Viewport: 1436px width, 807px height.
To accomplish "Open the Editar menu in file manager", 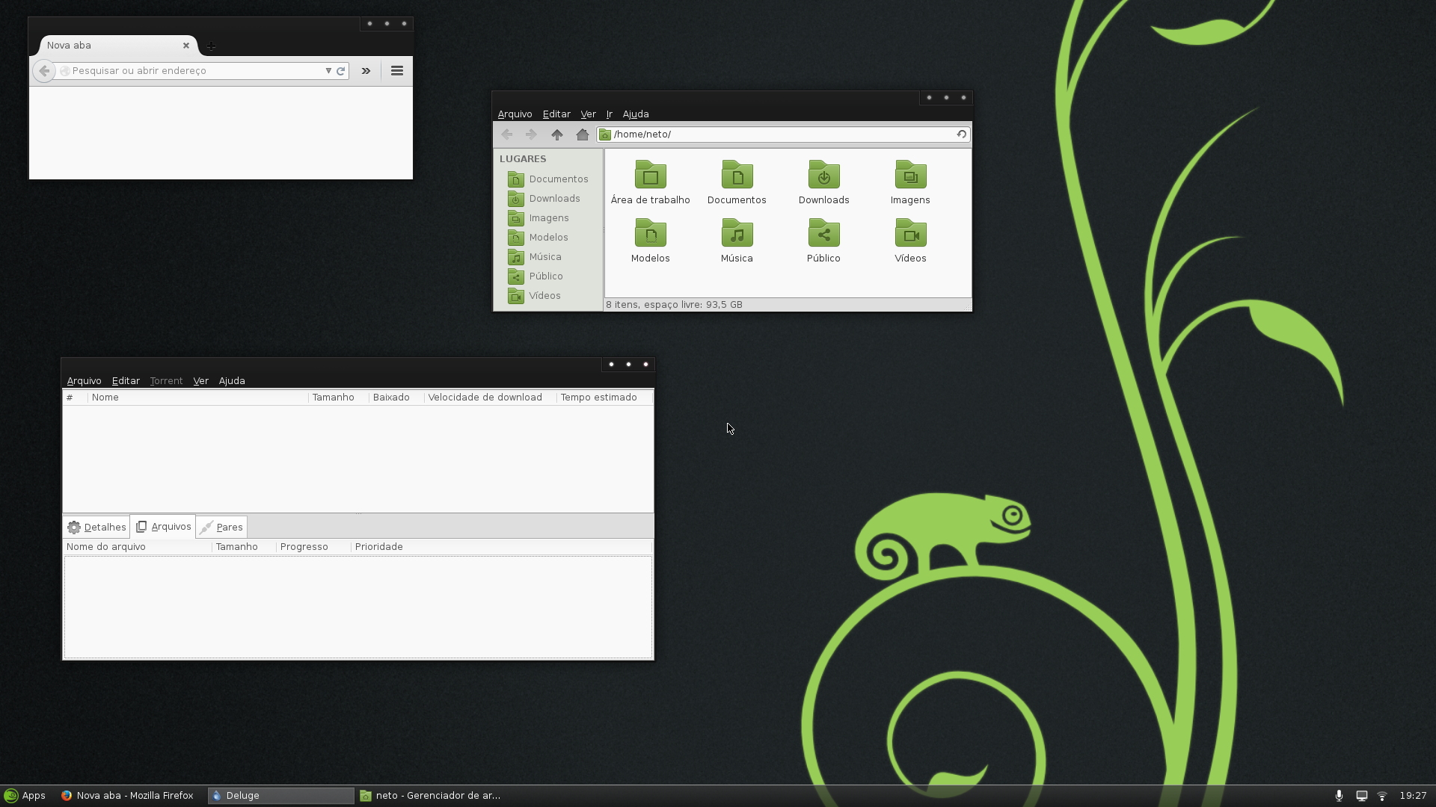I will tap(556, 114).
